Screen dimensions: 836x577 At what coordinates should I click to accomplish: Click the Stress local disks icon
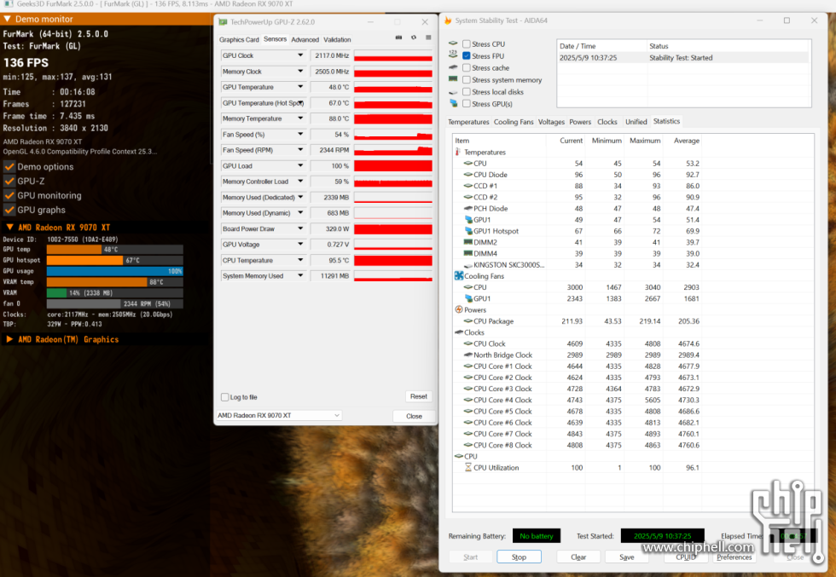pyautogui.click(x=453, y=92)
